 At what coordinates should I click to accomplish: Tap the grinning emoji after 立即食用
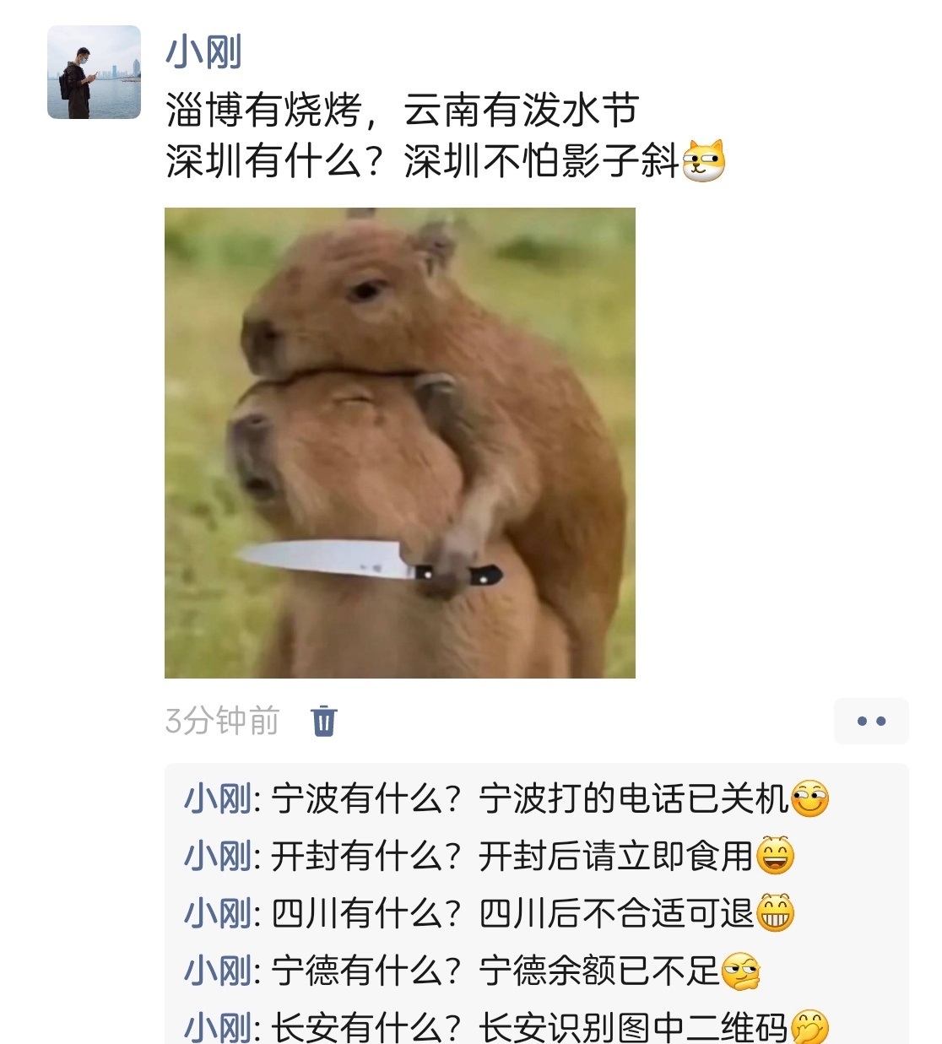[x=775, y=856]
